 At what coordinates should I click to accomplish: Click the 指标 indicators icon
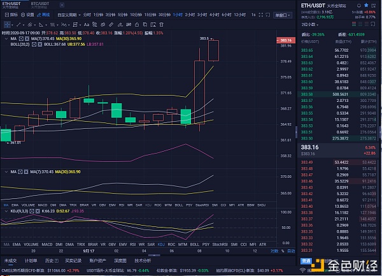pyautogui.click(x=6, y=14)
